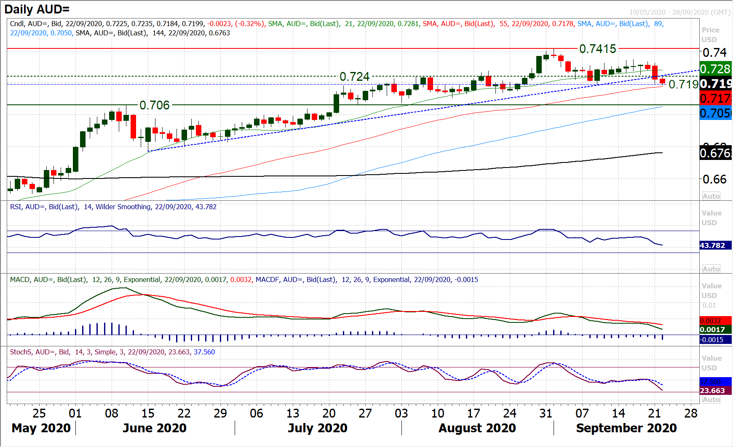
Task: Click the 0.0017 MACD value tag
Action: (x=716, y=330)
